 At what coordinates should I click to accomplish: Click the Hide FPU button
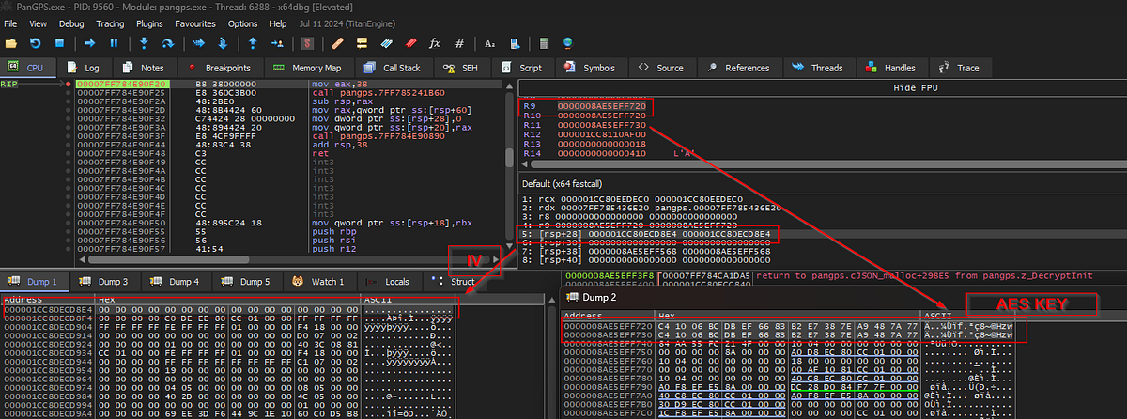click(822, 86)
